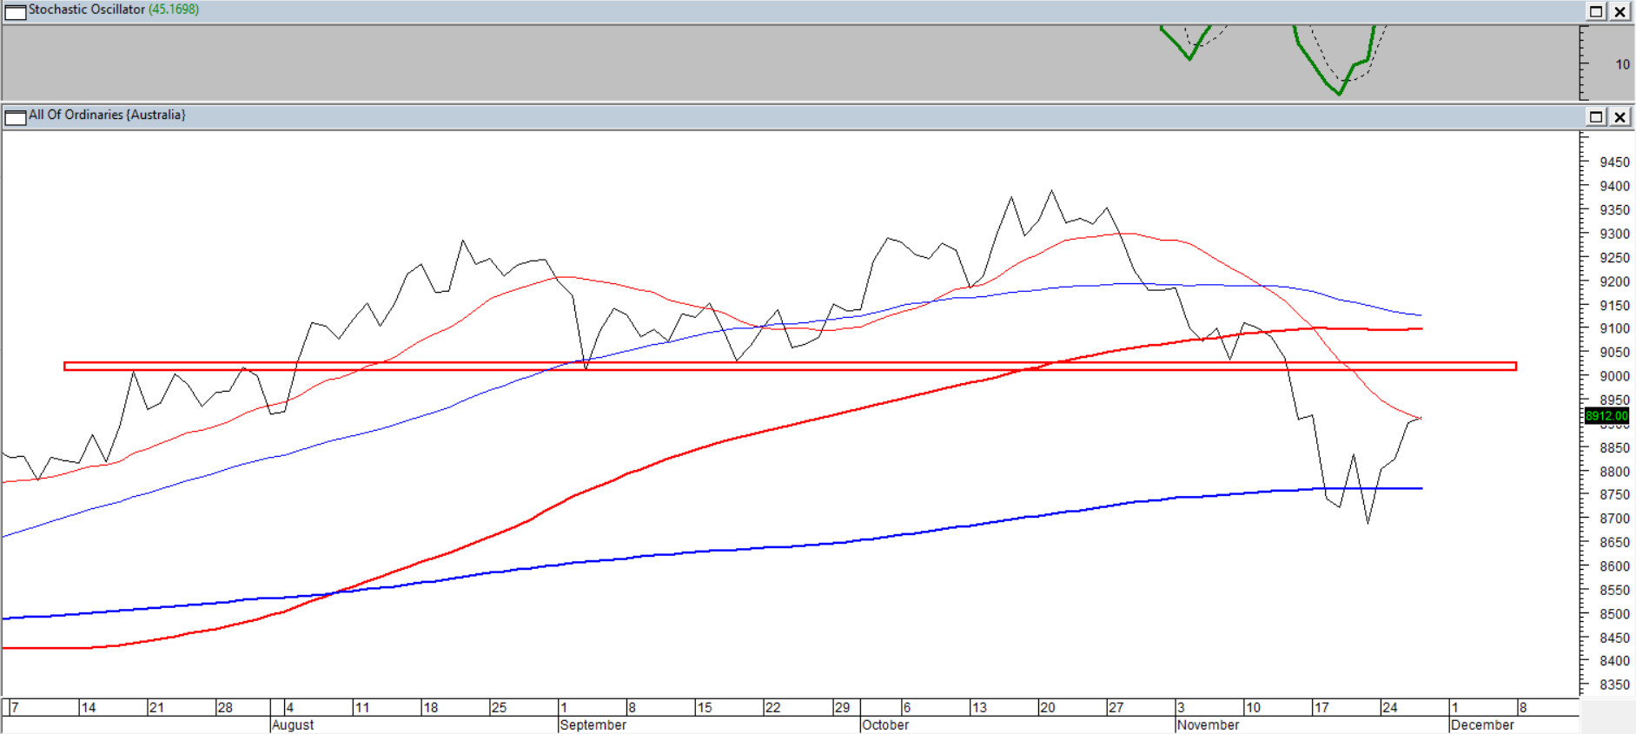Viewport: 1636px width, 734px height.
Task: Click the 10 label on stochastic scale
Action: tap(1622, 64)
